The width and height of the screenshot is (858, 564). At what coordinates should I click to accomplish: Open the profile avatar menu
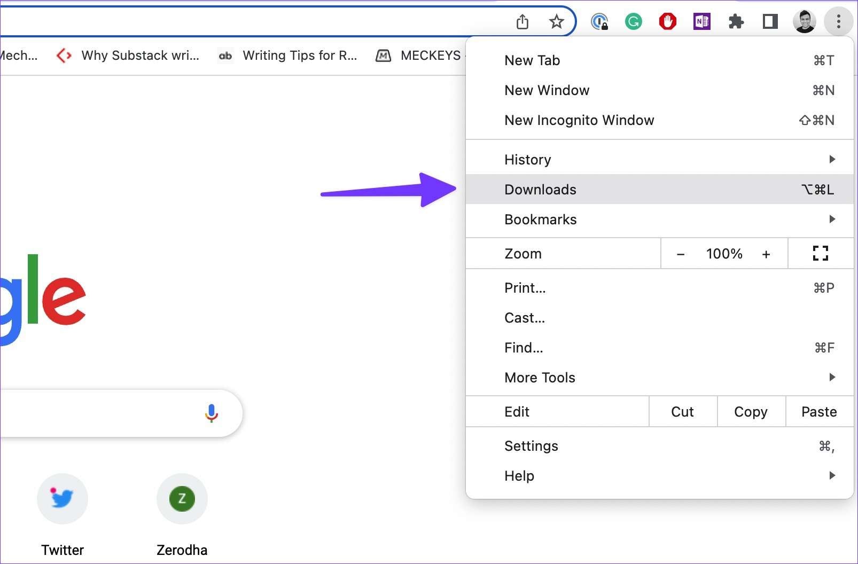(x=805, y=22)
